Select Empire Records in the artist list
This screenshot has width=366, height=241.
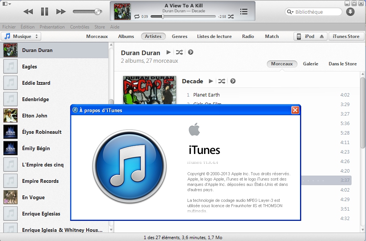click(35, 181)
